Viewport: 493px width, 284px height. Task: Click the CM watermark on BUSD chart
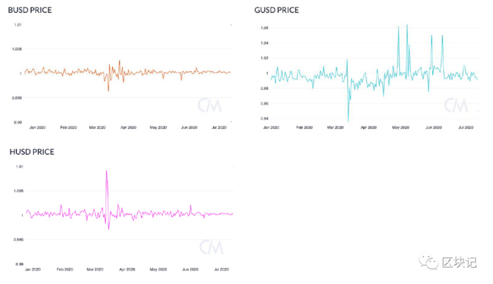[210, 105]
